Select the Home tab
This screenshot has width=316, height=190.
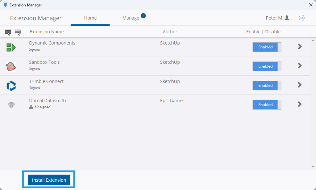pos(90,18)
